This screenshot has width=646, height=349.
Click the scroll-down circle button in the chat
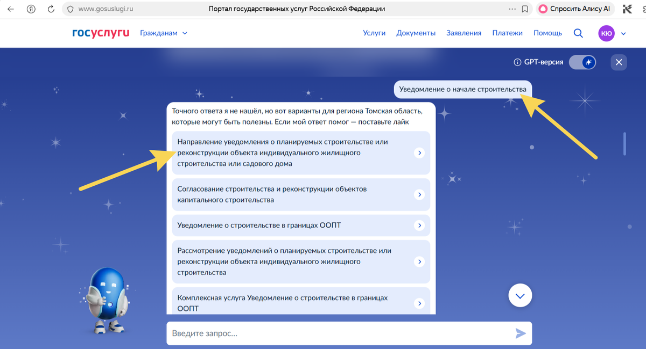(x=519, y=295)
